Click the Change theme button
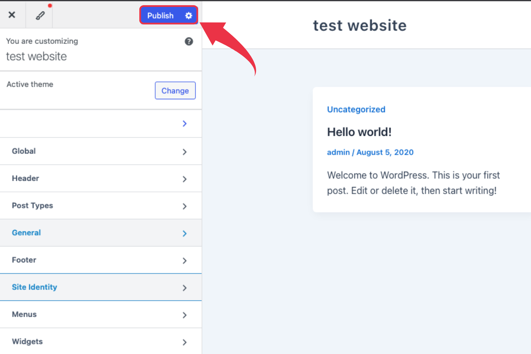531x354 pixels. click(175, 91)
